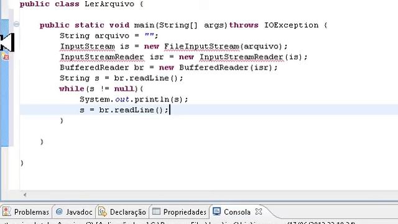Click the Consola monitor icon
The height and width of the screenshot is (224, 398).
216,212
